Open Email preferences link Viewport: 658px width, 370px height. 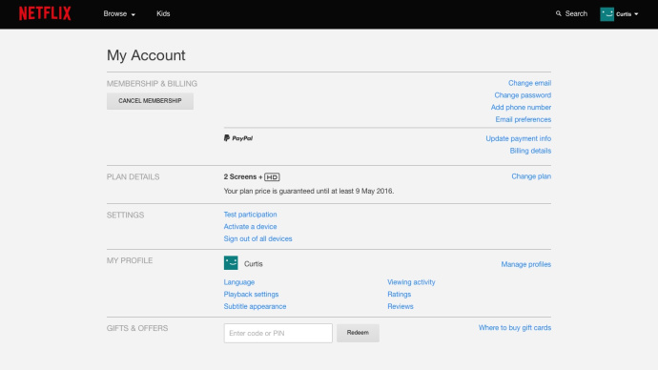click(523, 119)
